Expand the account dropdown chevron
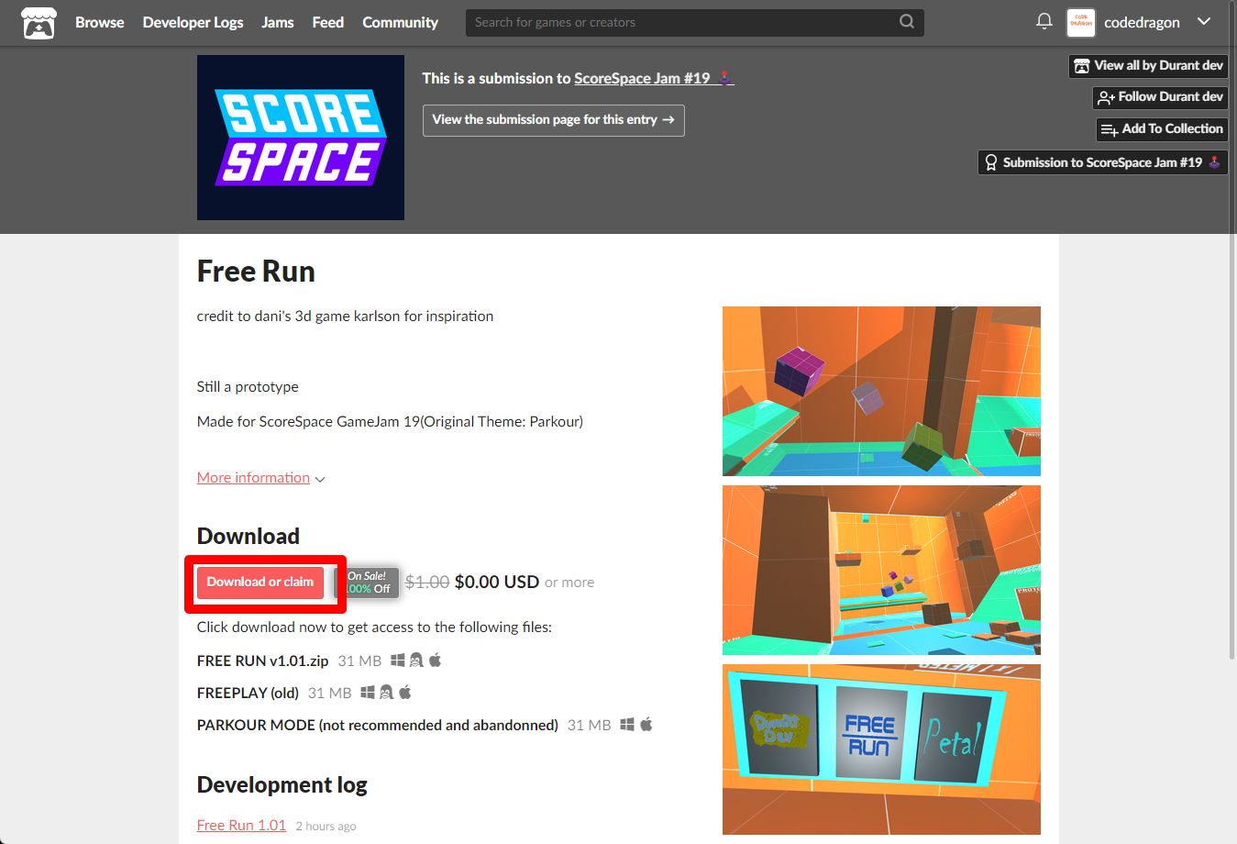The width and height of the screenshot is (1237, 844). point(1204,22)
